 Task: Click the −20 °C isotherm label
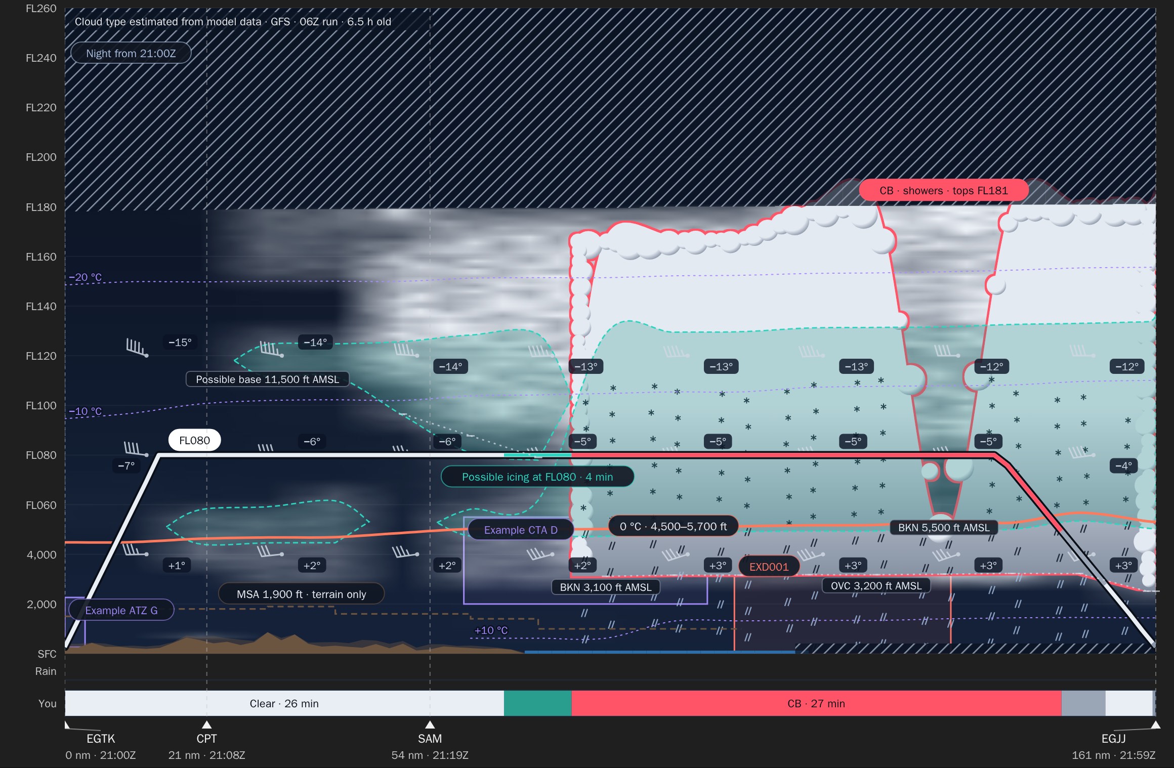[x=85, y=277]
